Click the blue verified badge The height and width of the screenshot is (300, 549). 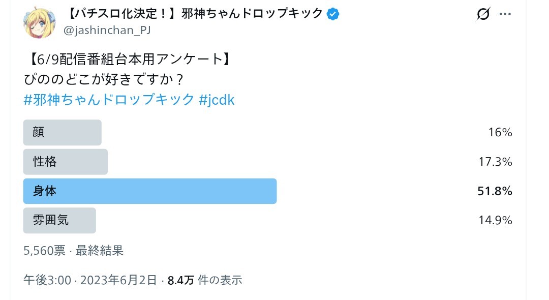(x=332, y=14)
